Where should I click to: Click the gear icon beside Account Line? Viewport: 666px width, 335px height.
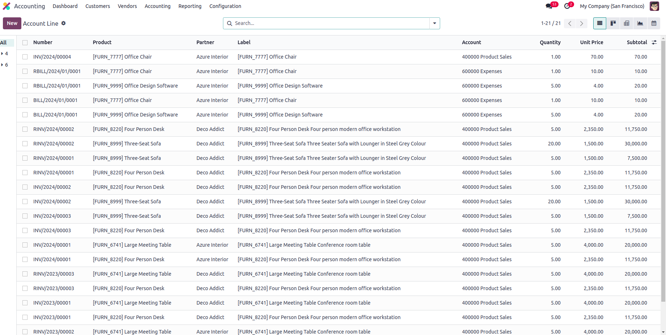(x=64, y=23)
